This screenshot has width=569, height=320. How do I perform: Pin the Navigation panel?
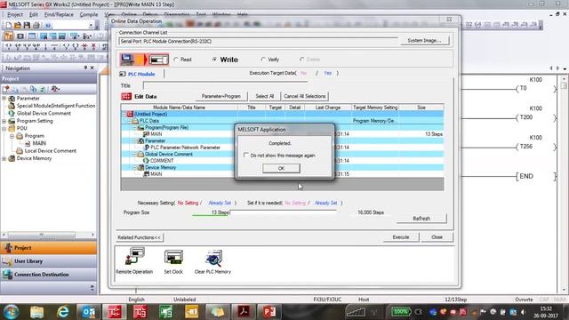point(85,68)
